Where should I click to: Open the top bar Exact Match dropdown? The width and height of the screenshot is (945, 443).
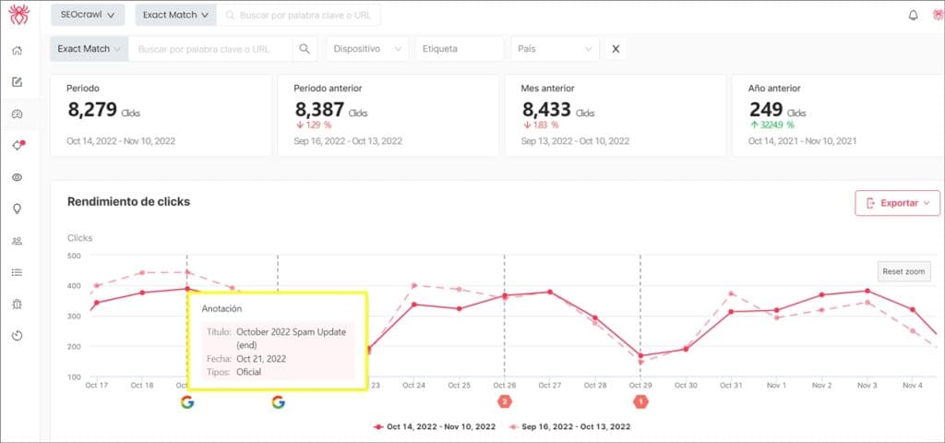[175, 15]
